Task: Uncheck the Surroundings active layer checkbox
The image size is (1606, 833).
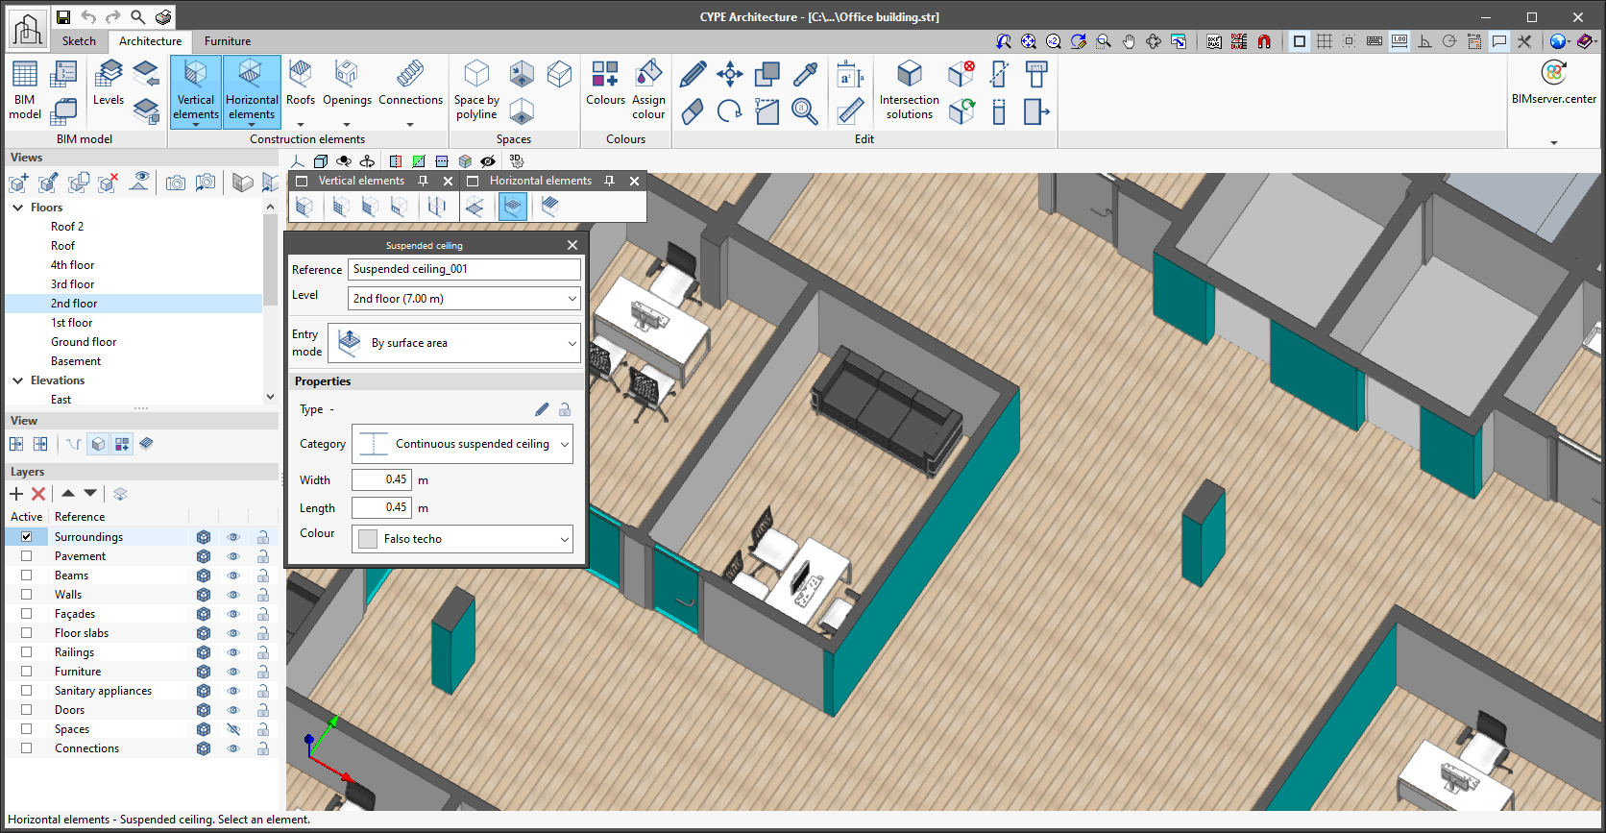Action: click(27, 537)
